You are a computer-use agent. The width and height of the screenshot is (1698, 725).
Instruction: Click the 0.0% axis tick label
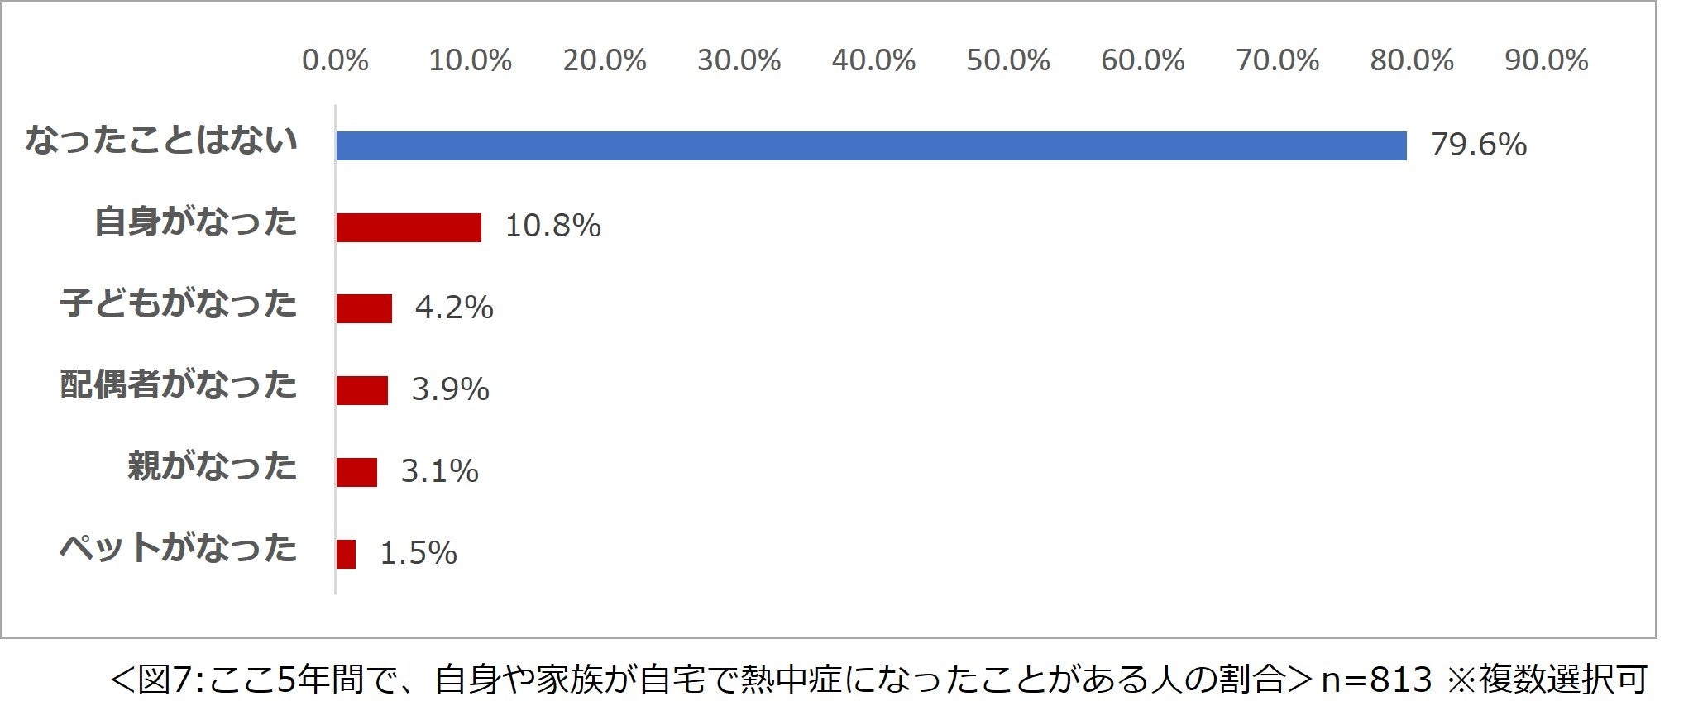(x=335, y=60)
